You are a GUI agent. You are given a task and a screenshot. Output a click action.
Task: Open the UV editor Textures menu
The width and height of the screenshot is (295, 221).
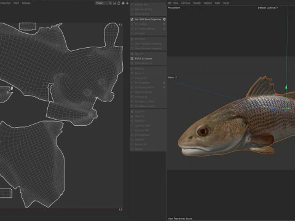coord(26,3)
